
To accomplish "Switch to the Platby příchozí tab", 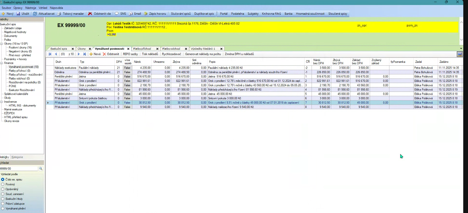I will point(142,49).
